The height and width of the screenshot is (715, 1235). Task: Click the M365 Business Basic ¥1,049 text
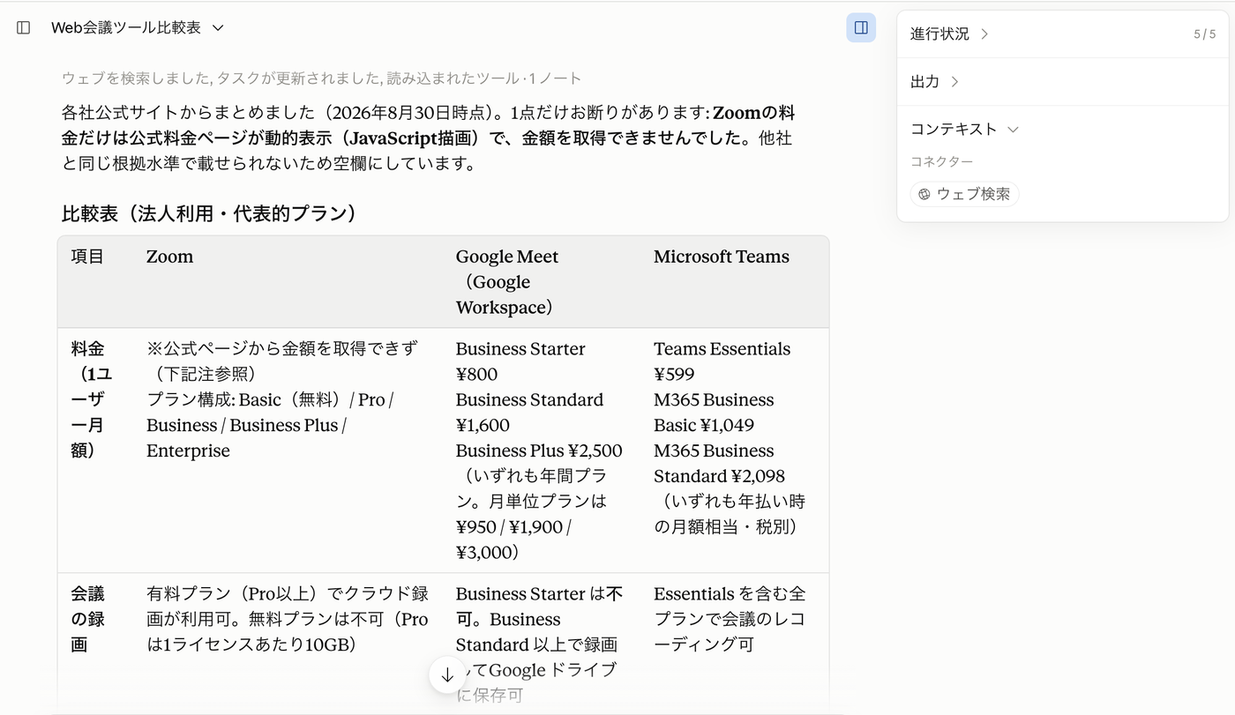click(x=714, y=413)
